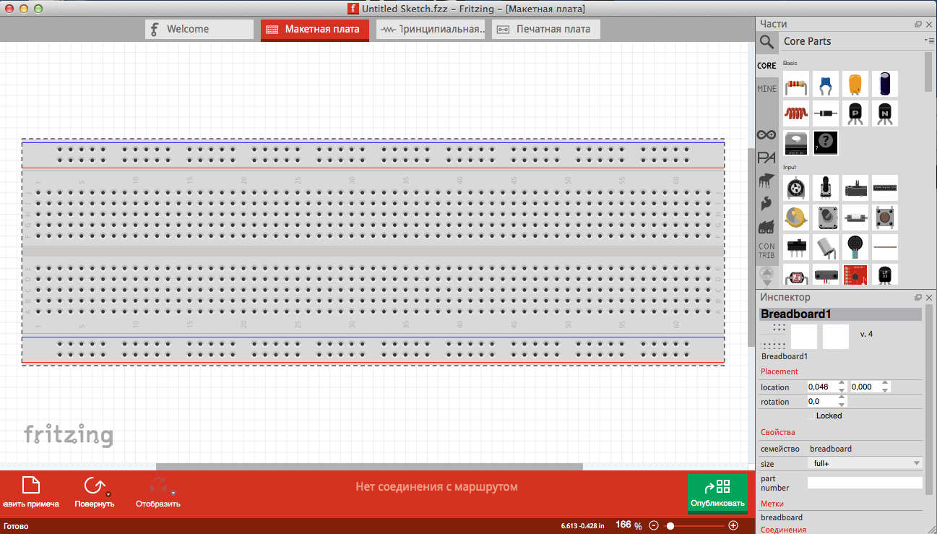Increase rotation value with up arrow
Image resolution: width=937 pixels, height=534 pixels.
click(x=842, y=398)
